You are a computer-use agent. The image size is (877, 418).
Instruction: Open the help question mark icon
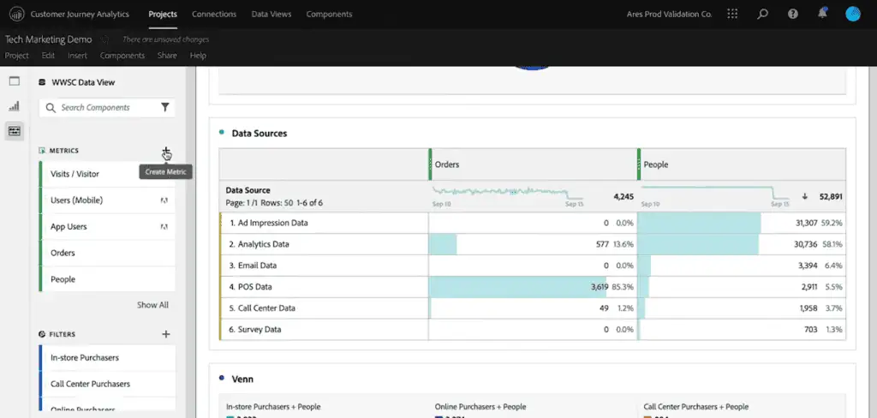792,14
